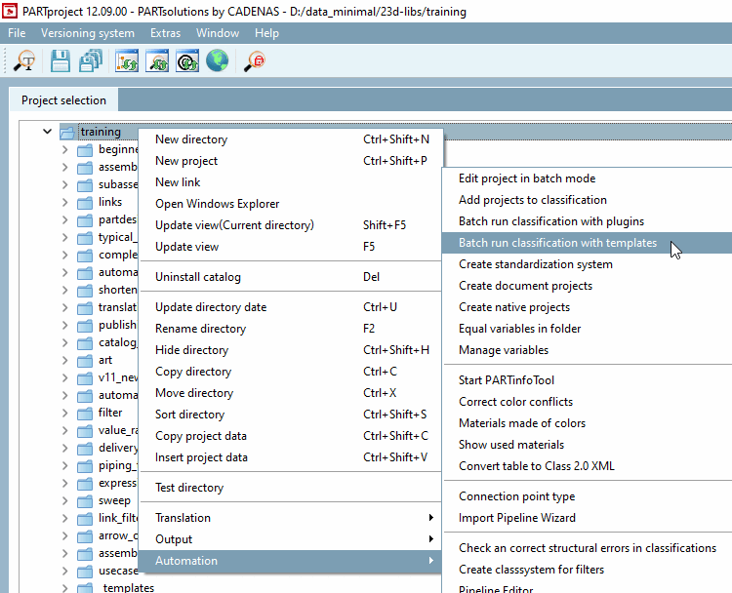
Task: Collapse the training root directory
Action: (47, 132)
